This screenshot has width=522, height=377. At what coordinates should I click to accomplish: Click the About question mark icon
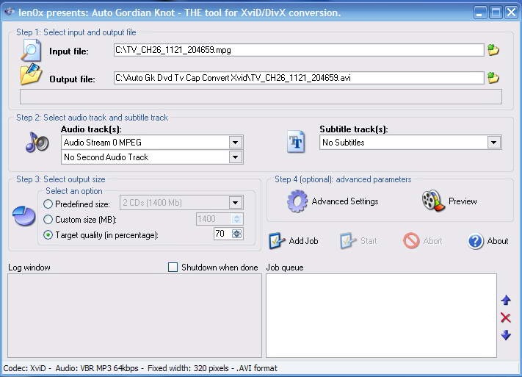476,241
